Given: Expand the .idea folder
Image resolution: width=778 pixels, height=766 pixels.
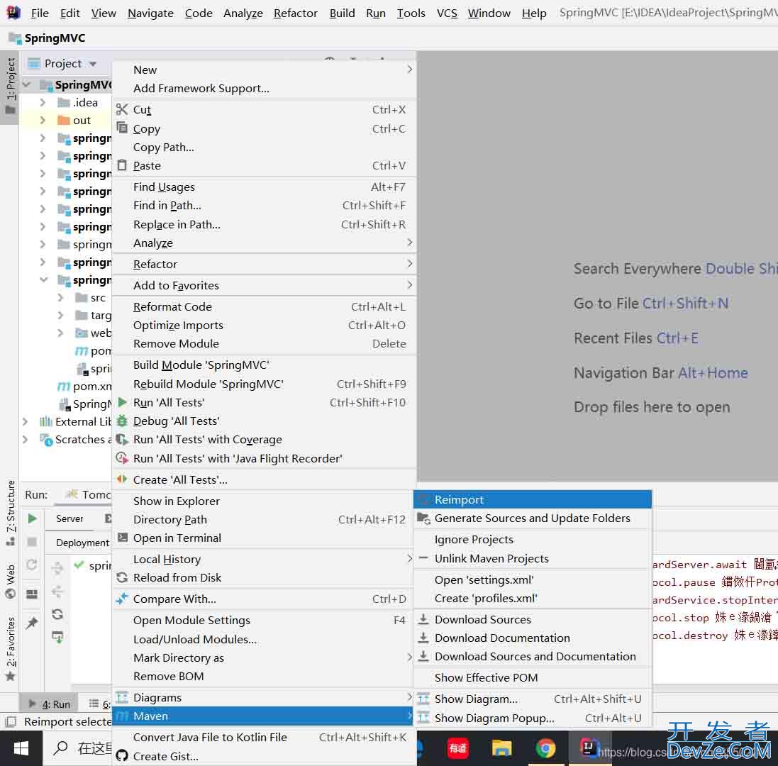Looking at the screenshot, I should click(43, 102).
